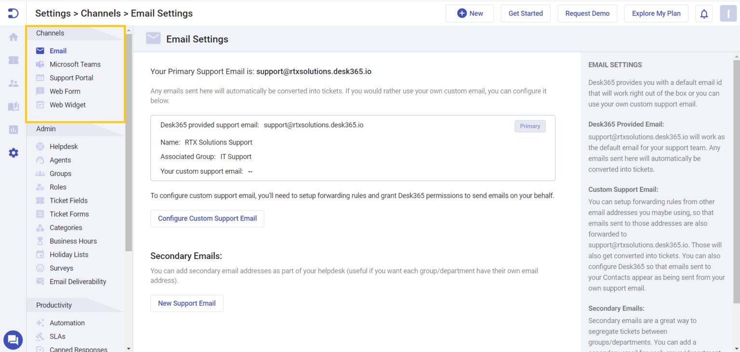This screenshot has width=740, height=352.
Task: Open the chat support bubble
Action: click(x=13, y=340)
